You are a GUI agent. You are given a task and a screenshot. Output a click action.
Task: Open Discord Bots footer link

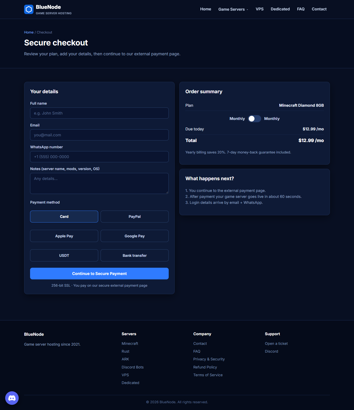coord(132,367)
